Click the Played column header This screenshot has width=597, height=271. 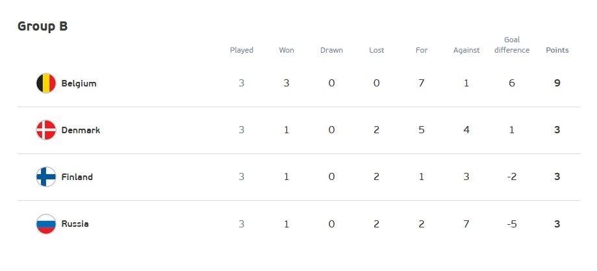pos(242,50)
